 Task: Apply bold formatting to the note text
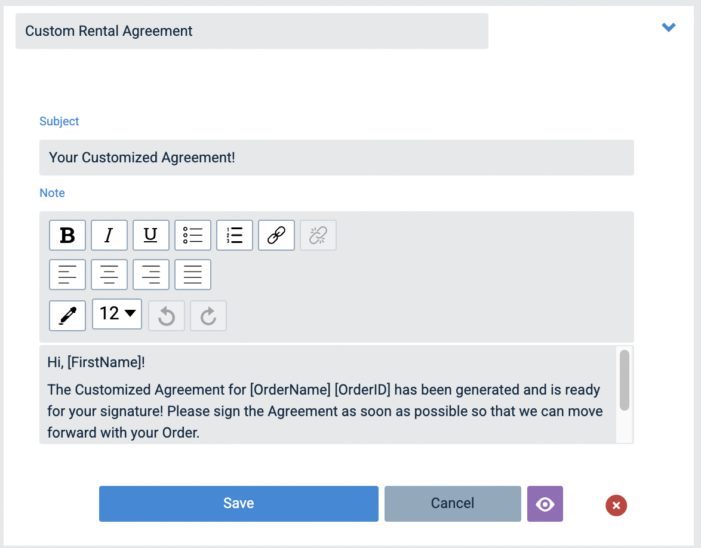coord(67,235)
